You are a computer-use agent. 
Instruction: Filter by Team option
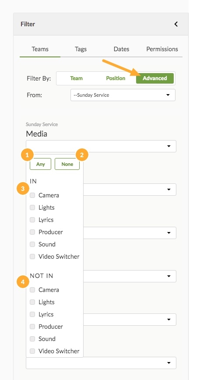[76, 78]
